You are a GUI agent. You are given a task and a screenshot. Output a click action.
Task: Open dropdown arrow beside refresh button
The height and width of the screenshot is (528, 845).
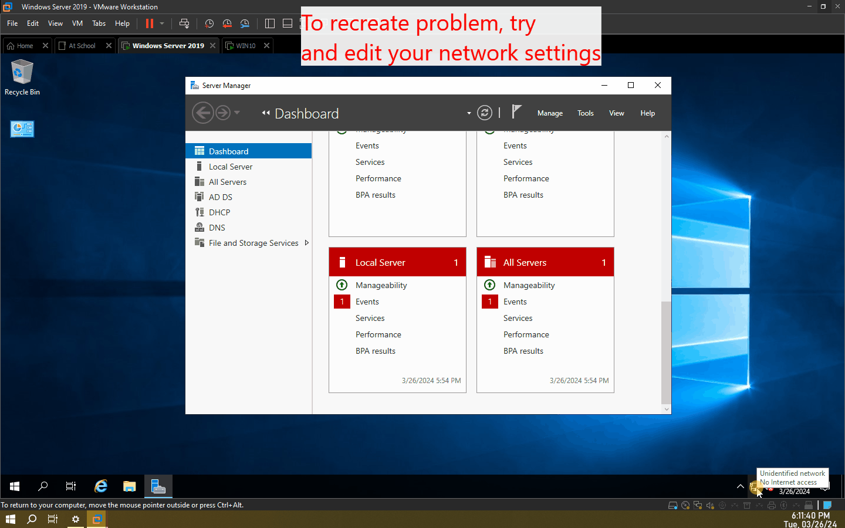(x=469, y=113)
